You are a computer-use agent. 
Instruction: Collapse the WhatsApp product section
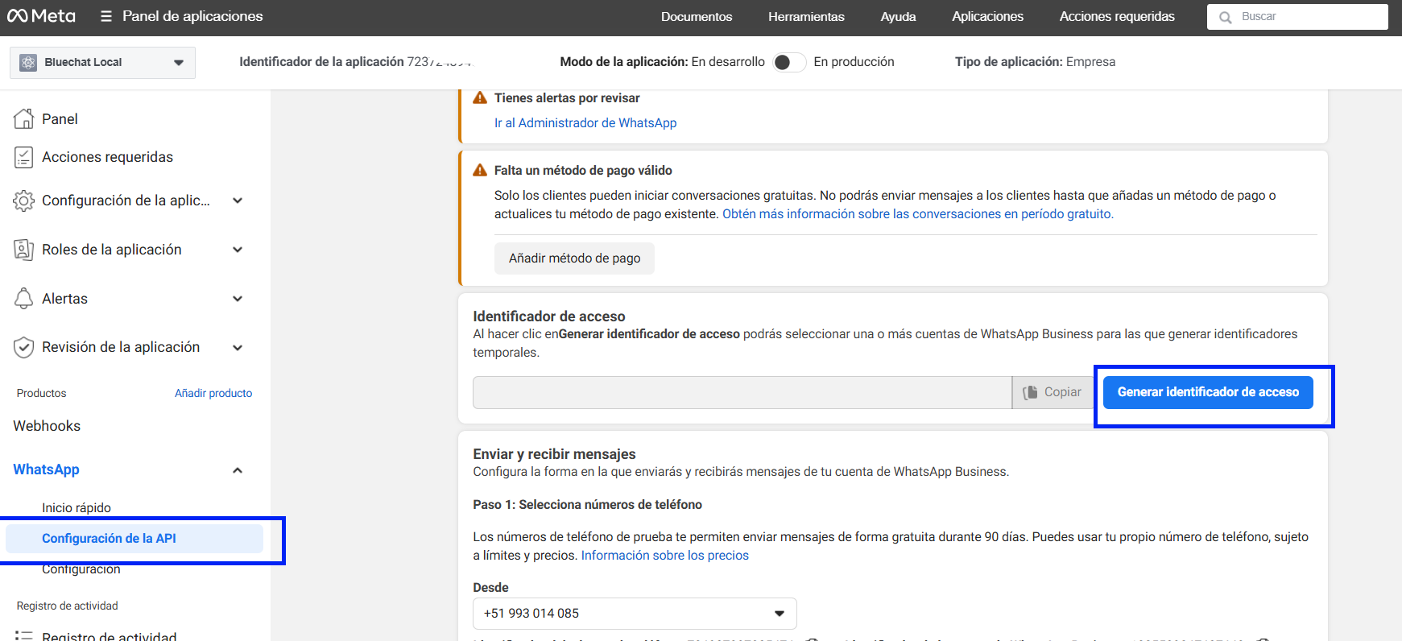pyautogui.click(x=238, y=470)
